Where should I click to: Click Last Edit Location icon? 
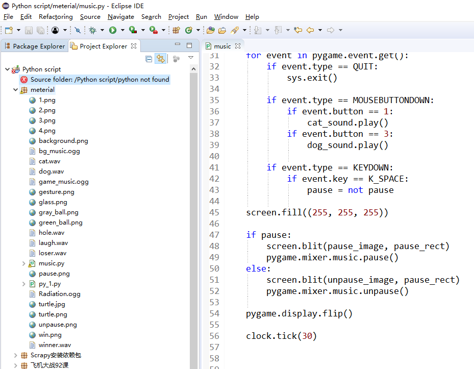coord(298,31)
